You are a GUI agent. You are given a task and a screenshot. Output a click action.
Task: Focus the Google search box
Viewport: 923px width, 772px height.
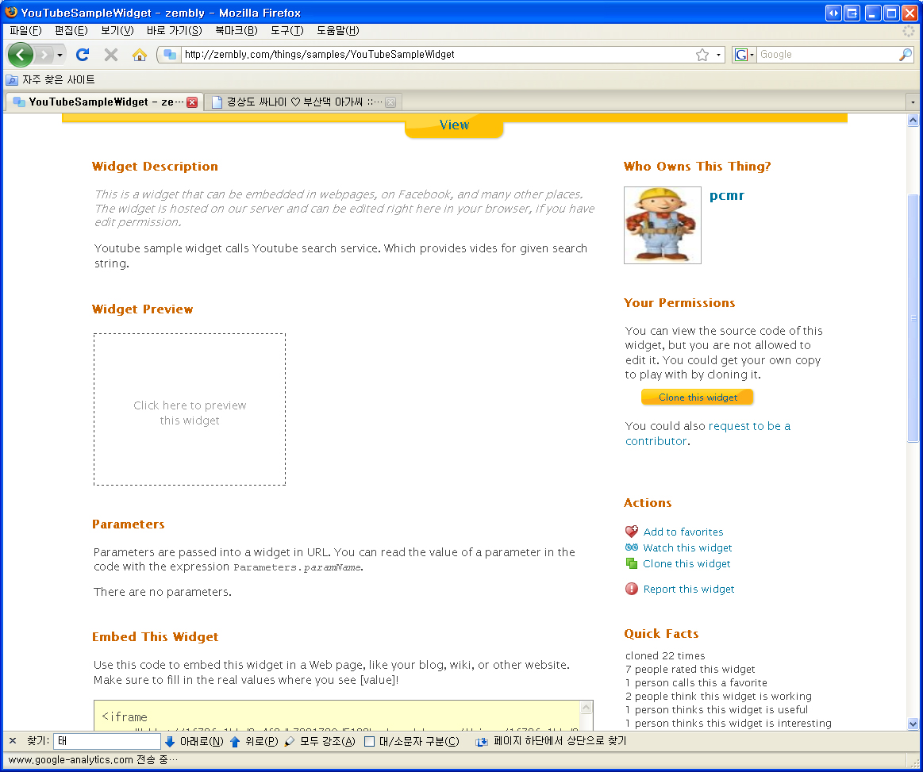point(829,55)
